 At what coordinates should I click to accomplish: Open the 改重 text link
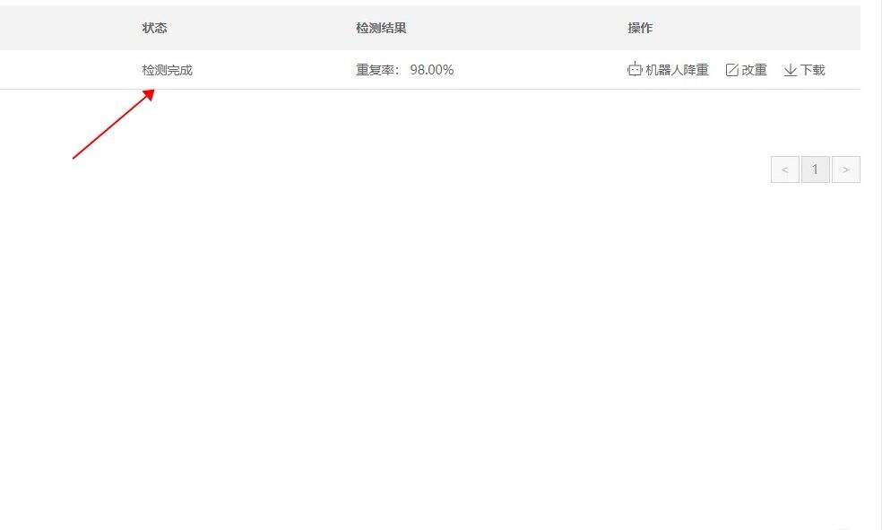(754, 70)
